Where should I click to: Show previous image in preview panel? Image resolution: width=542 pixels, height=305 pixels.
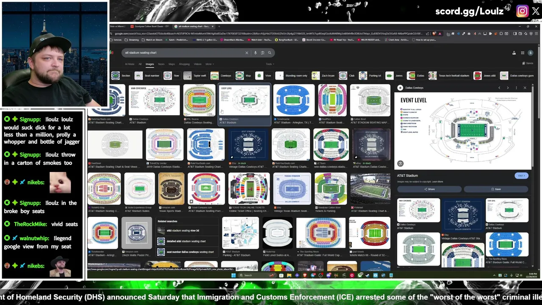(x=499, y=88)
